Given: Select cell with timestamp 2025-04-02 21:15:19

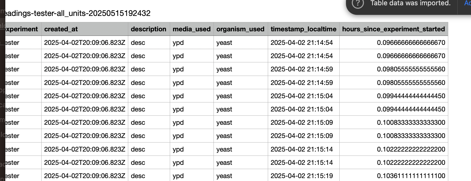Looking at the screenshot, I should tap(304, 176).
